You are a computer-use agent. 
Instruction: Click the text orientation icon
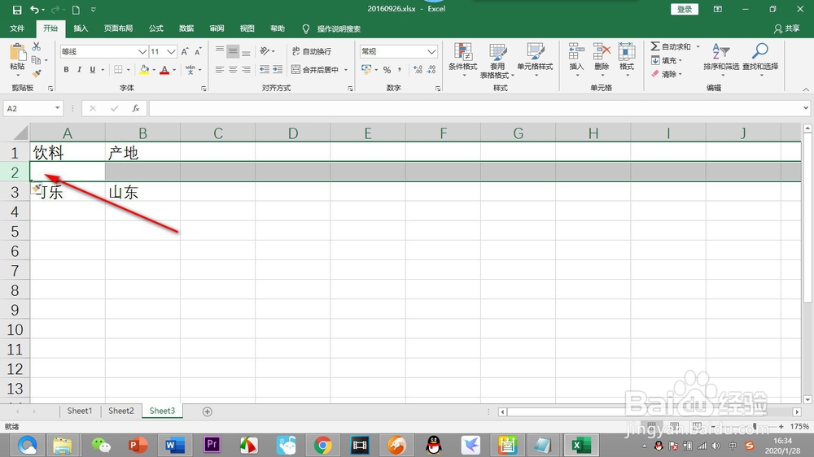[265, 51]
